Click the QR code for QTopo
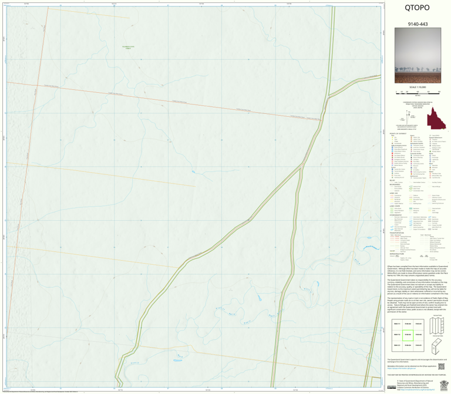 click(441, 366)
